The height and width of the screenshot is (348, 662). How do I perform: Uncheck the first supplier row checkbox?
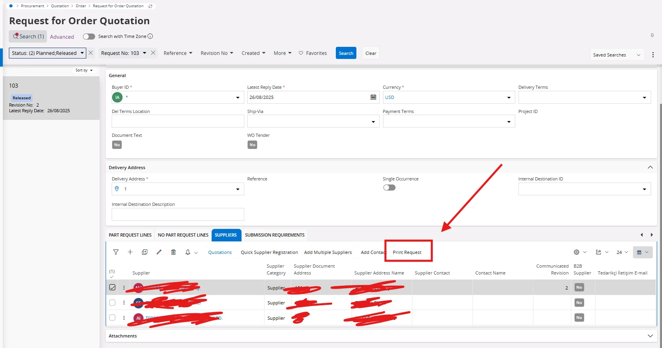coord(112,287)
